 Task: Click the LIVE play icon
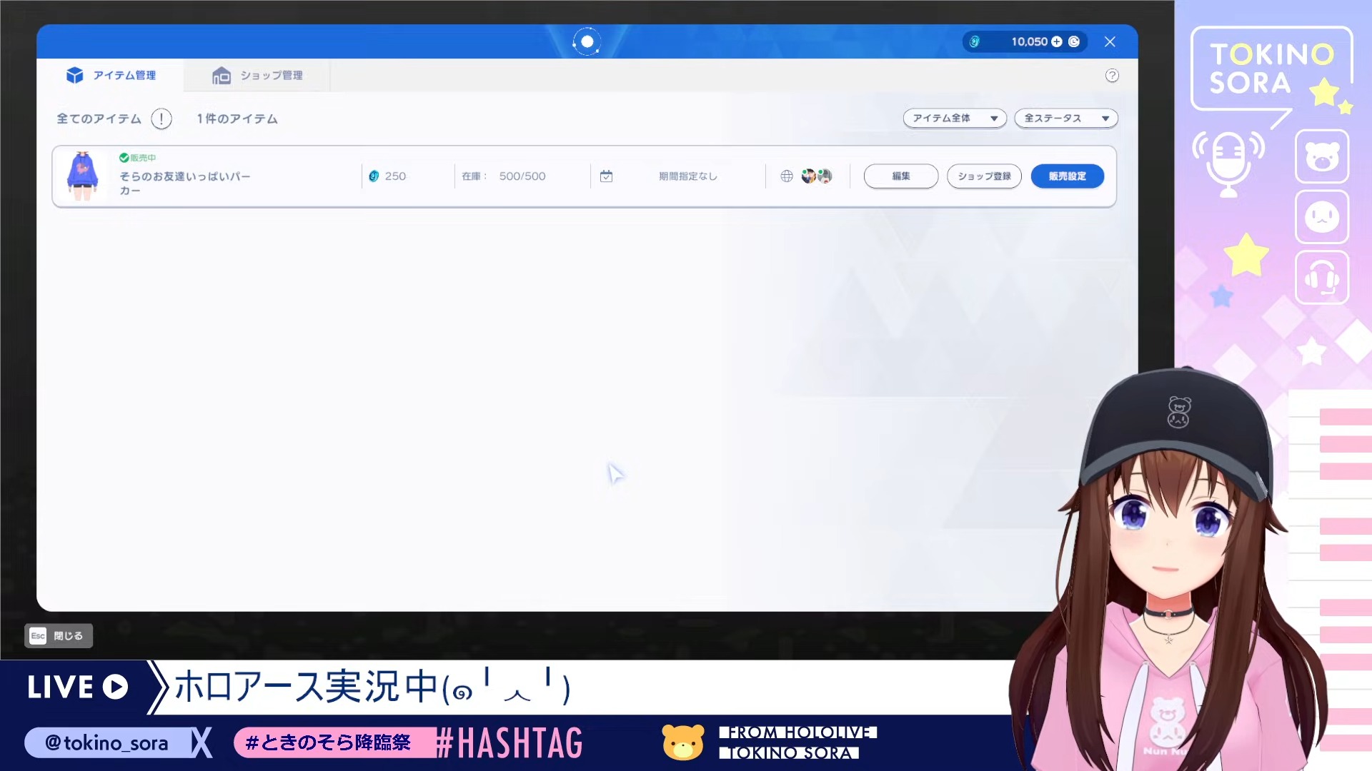115,687
